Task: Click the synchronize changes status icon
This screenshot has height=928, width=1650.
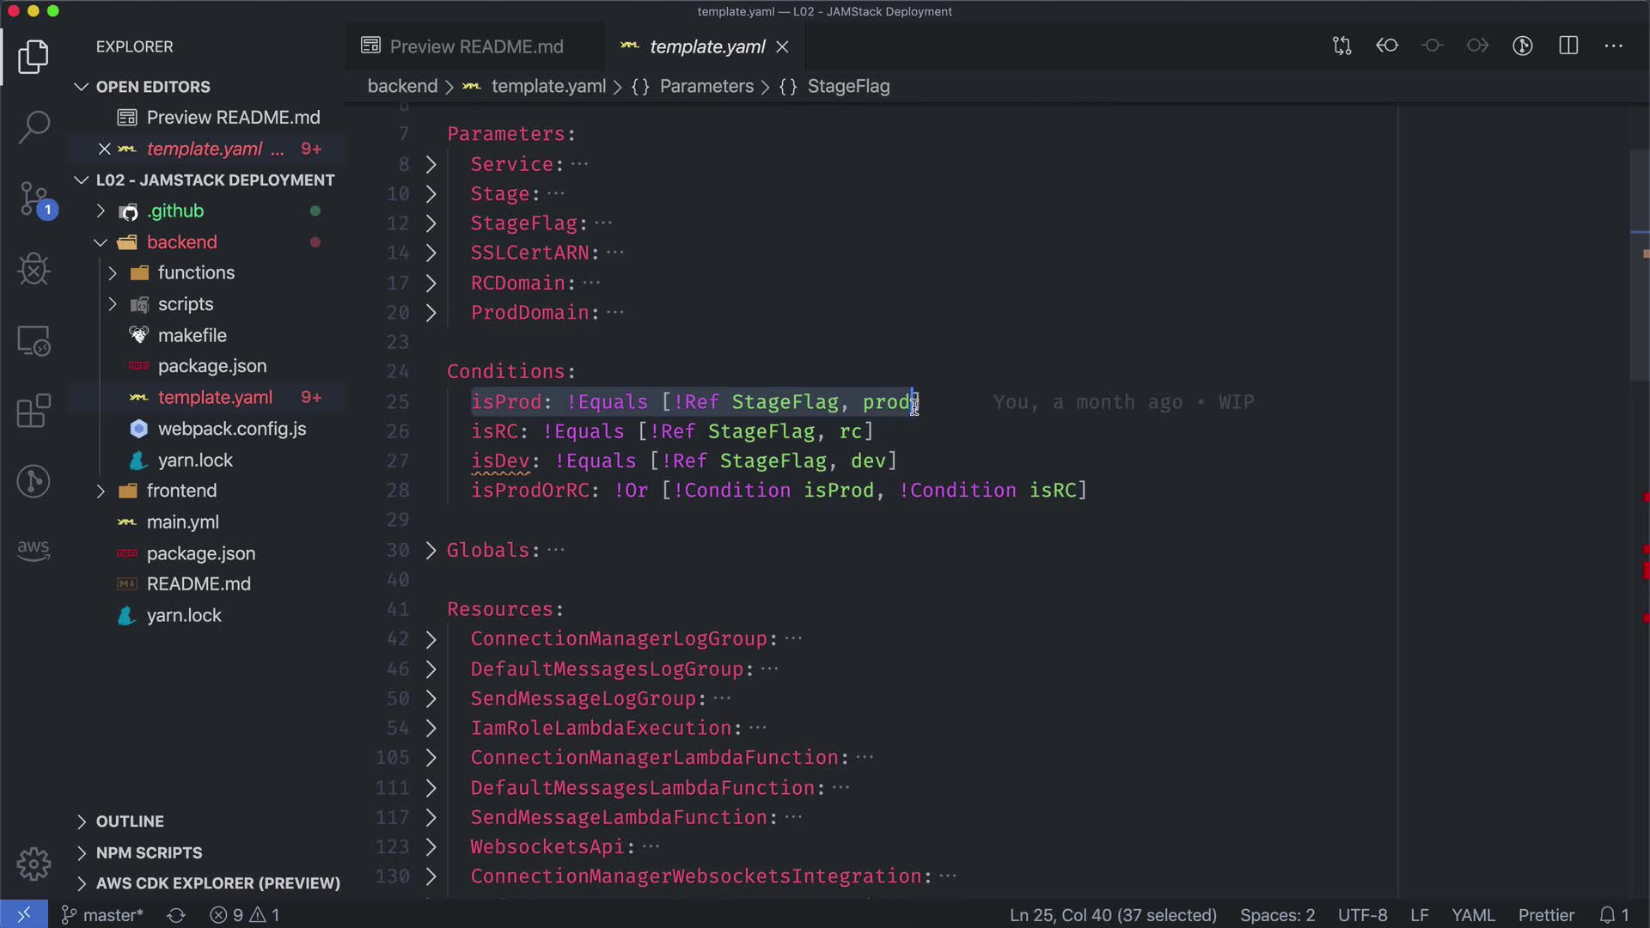Action: pos(176,915)
